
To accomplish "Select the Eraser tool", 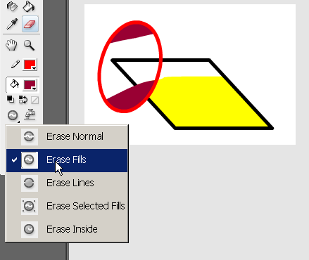I will (x=30, y=24).
